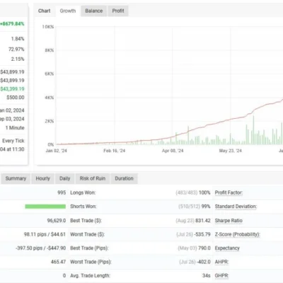The width and height of the screenshot is (283, 283).
Task: Click the green progress bar beside Shorts Won
Action: [x=45, y=207]
